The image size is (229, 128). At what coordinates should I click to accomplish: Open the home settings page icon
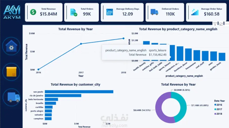pos(11,46)
